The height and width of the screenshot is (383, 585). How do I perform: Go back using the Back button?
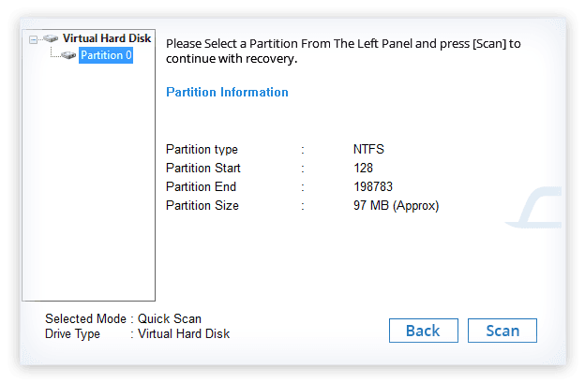424,331
